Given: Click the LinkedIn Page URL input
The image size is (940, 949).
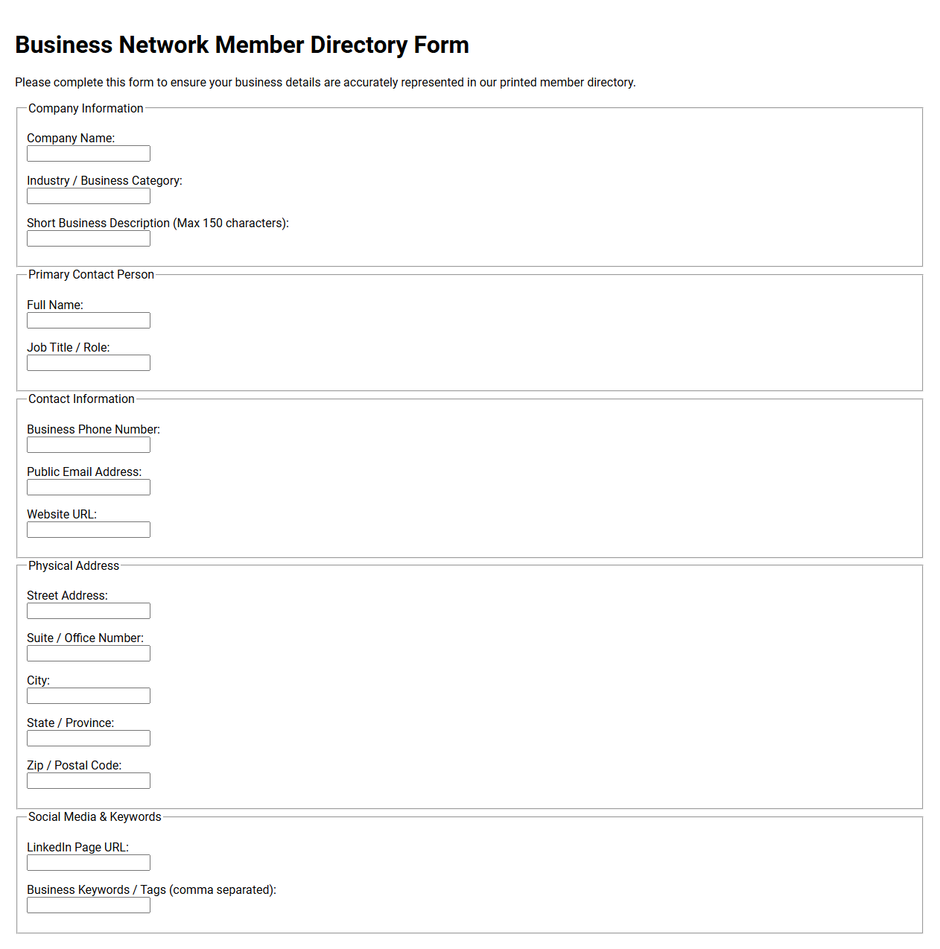Looking at the screenshot, I should tap(89, 863).
